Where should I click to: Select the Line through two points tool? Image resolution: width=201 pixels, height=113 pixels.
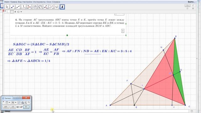pos(18,7)
